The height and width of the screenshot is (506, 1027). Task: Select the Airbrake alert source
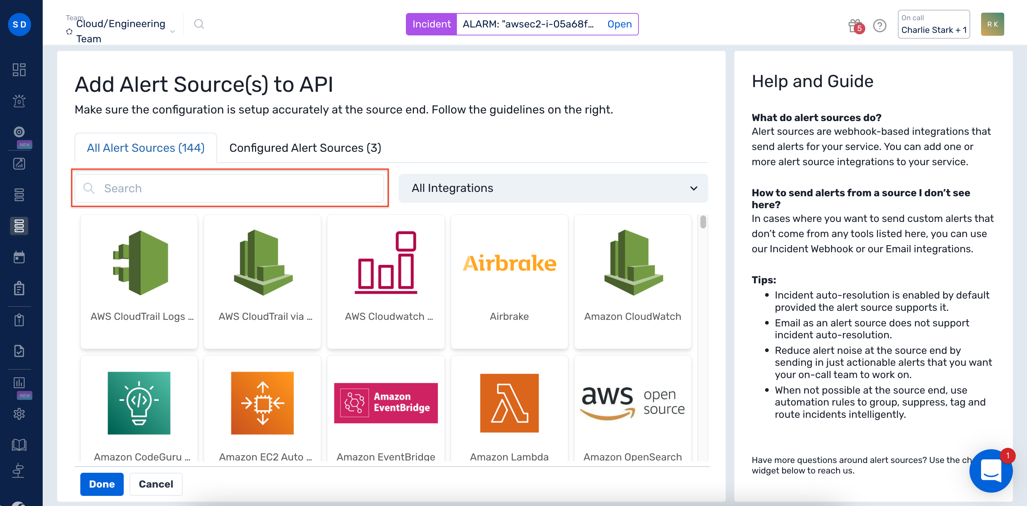(x=509, y=282)
